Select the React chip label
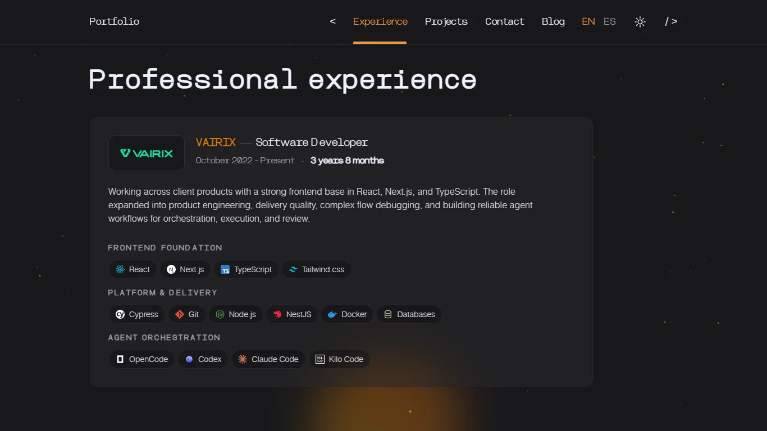This screenshot has height=431, width=767. point(139,269)
